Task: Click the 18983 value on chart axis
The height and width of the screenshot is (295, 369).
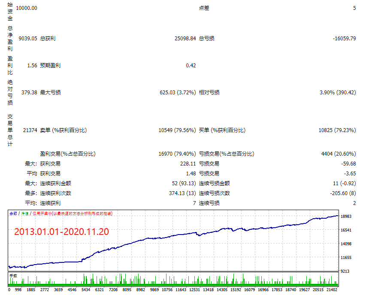Action: tap(347, 217)
